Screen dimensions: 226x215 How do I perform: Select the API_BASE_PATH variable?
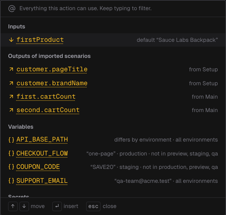pos(113,140)
